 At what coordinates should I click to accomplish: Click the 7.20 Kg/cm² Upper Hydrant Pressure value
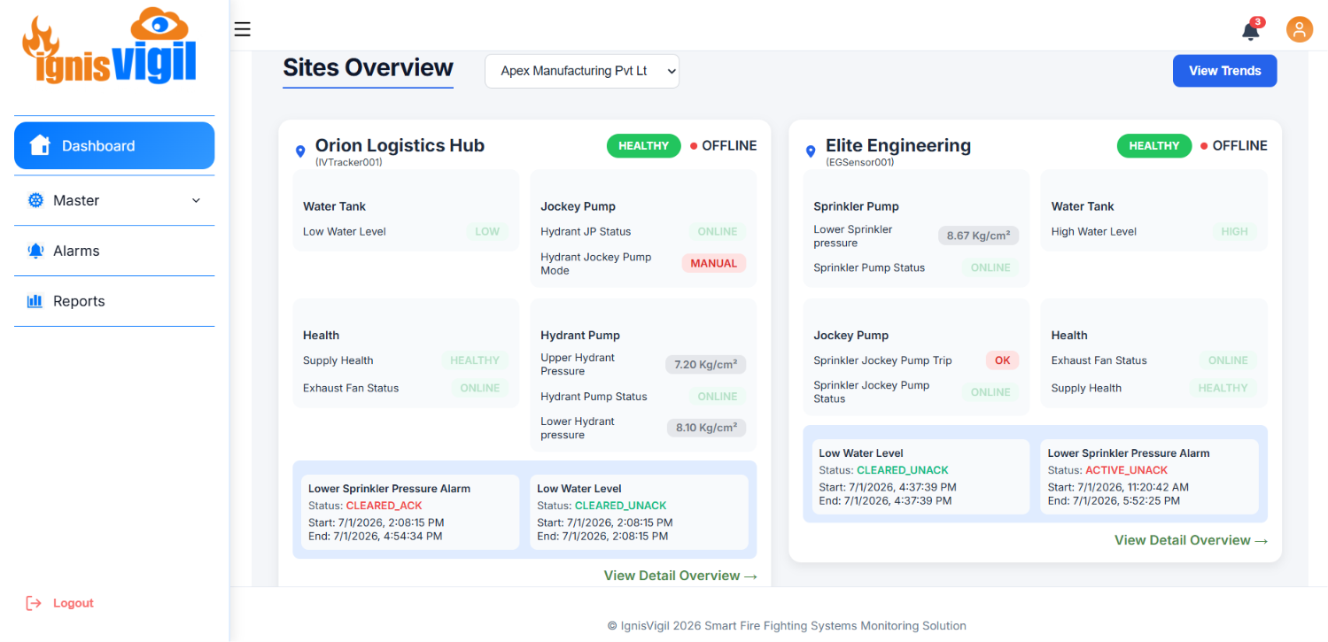(706, 364)
